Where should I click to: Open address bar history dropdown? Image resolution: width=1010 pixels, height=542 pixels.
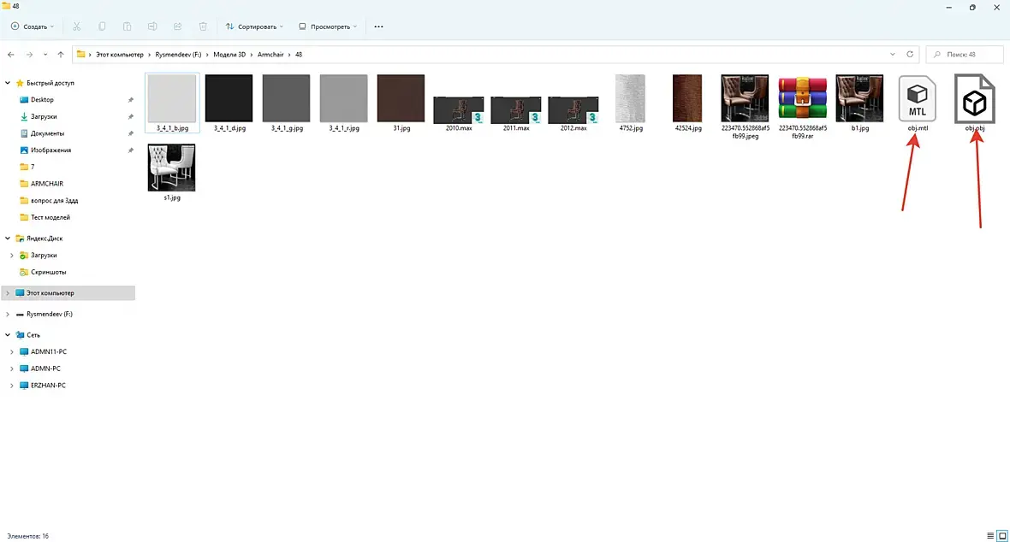click(892, 55)
